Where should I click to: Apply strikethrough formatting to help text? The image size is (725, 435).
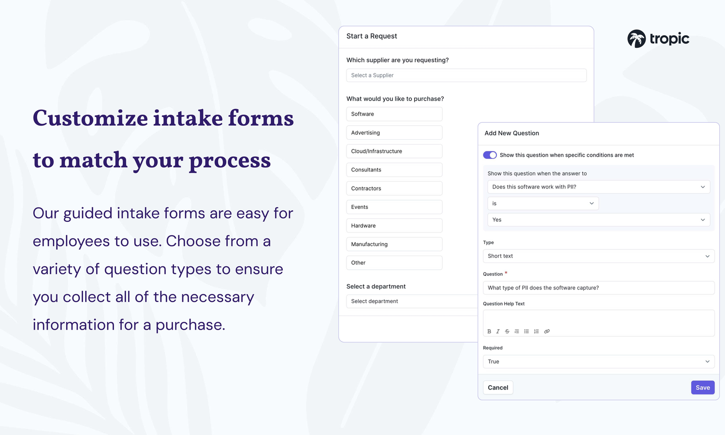507,331
